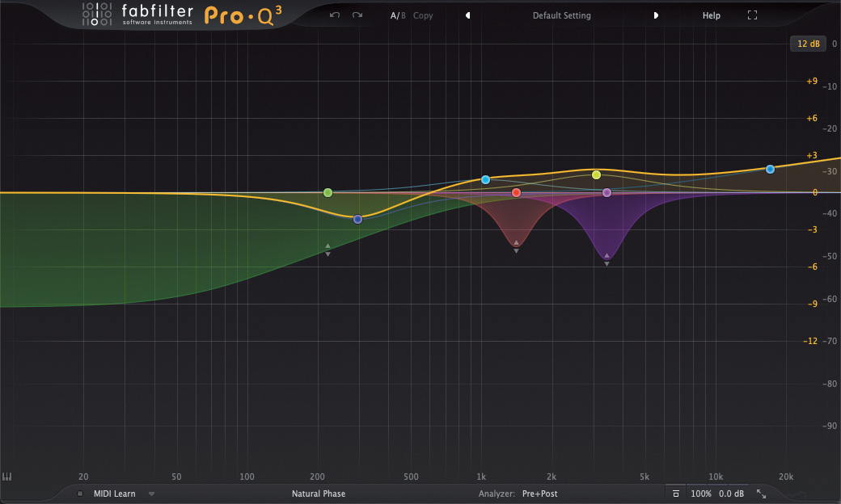Select the yellow band node near 3k
This screenshot has width=841, height=504.
[596, 174]
